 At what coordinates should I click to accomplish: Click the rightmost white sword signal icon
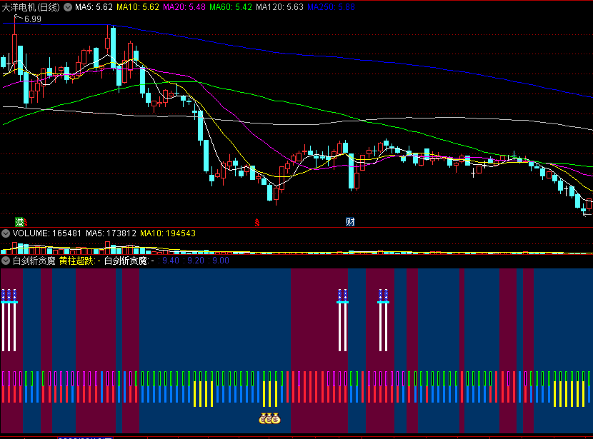[x=383, y=321]
